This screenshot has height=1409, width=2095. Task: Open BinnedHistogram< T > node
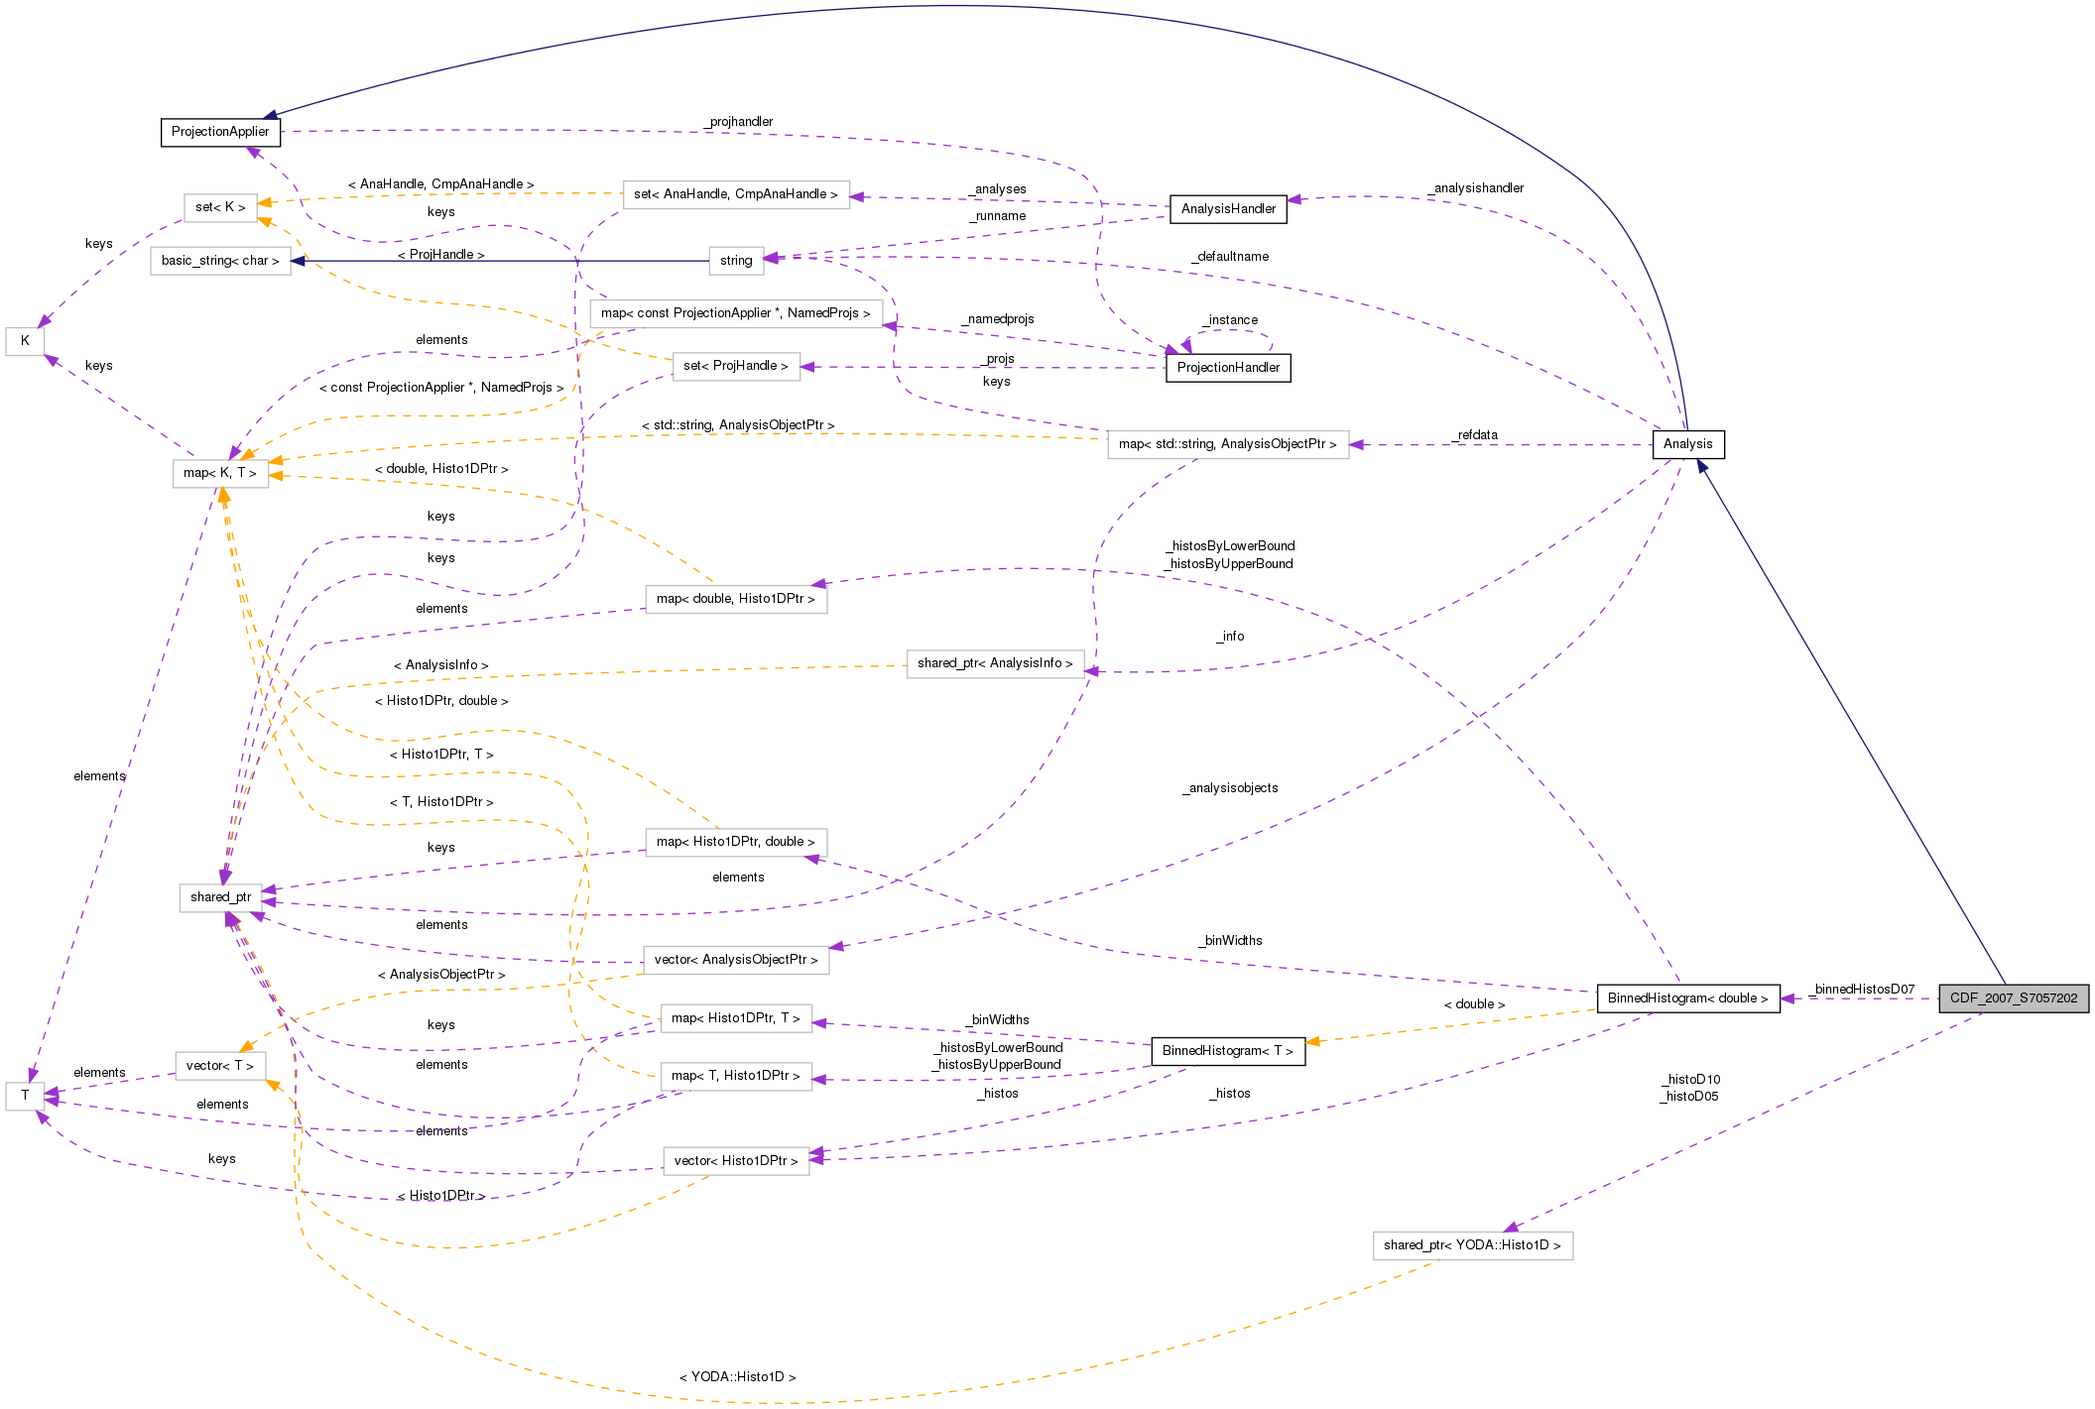click(1227, 1051)
